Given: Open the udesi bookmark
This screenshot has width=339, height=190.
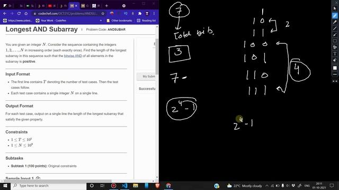Looking at the screenshot, I should coord(17,21).
